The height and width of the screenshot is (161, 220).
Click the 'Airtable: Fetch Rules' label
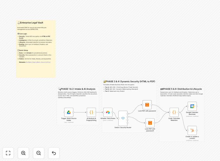pos(108,118)
